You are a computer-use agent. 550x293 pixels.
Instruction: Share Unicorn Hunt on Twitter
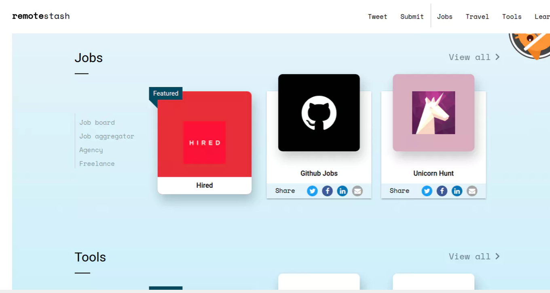[x=427, y=191]
